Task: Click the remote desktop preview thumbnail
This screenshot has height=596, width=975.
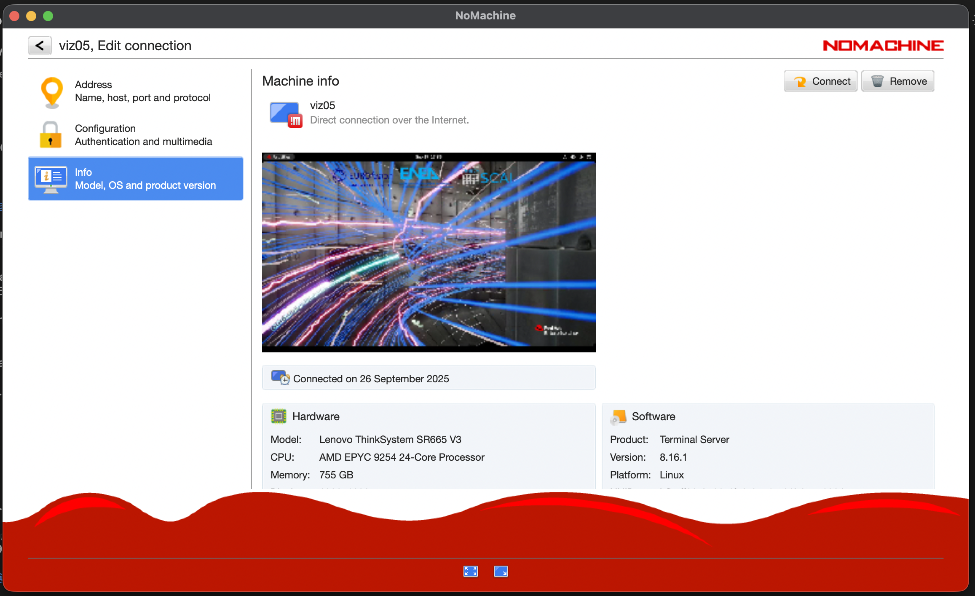Action: pos(429,252)
